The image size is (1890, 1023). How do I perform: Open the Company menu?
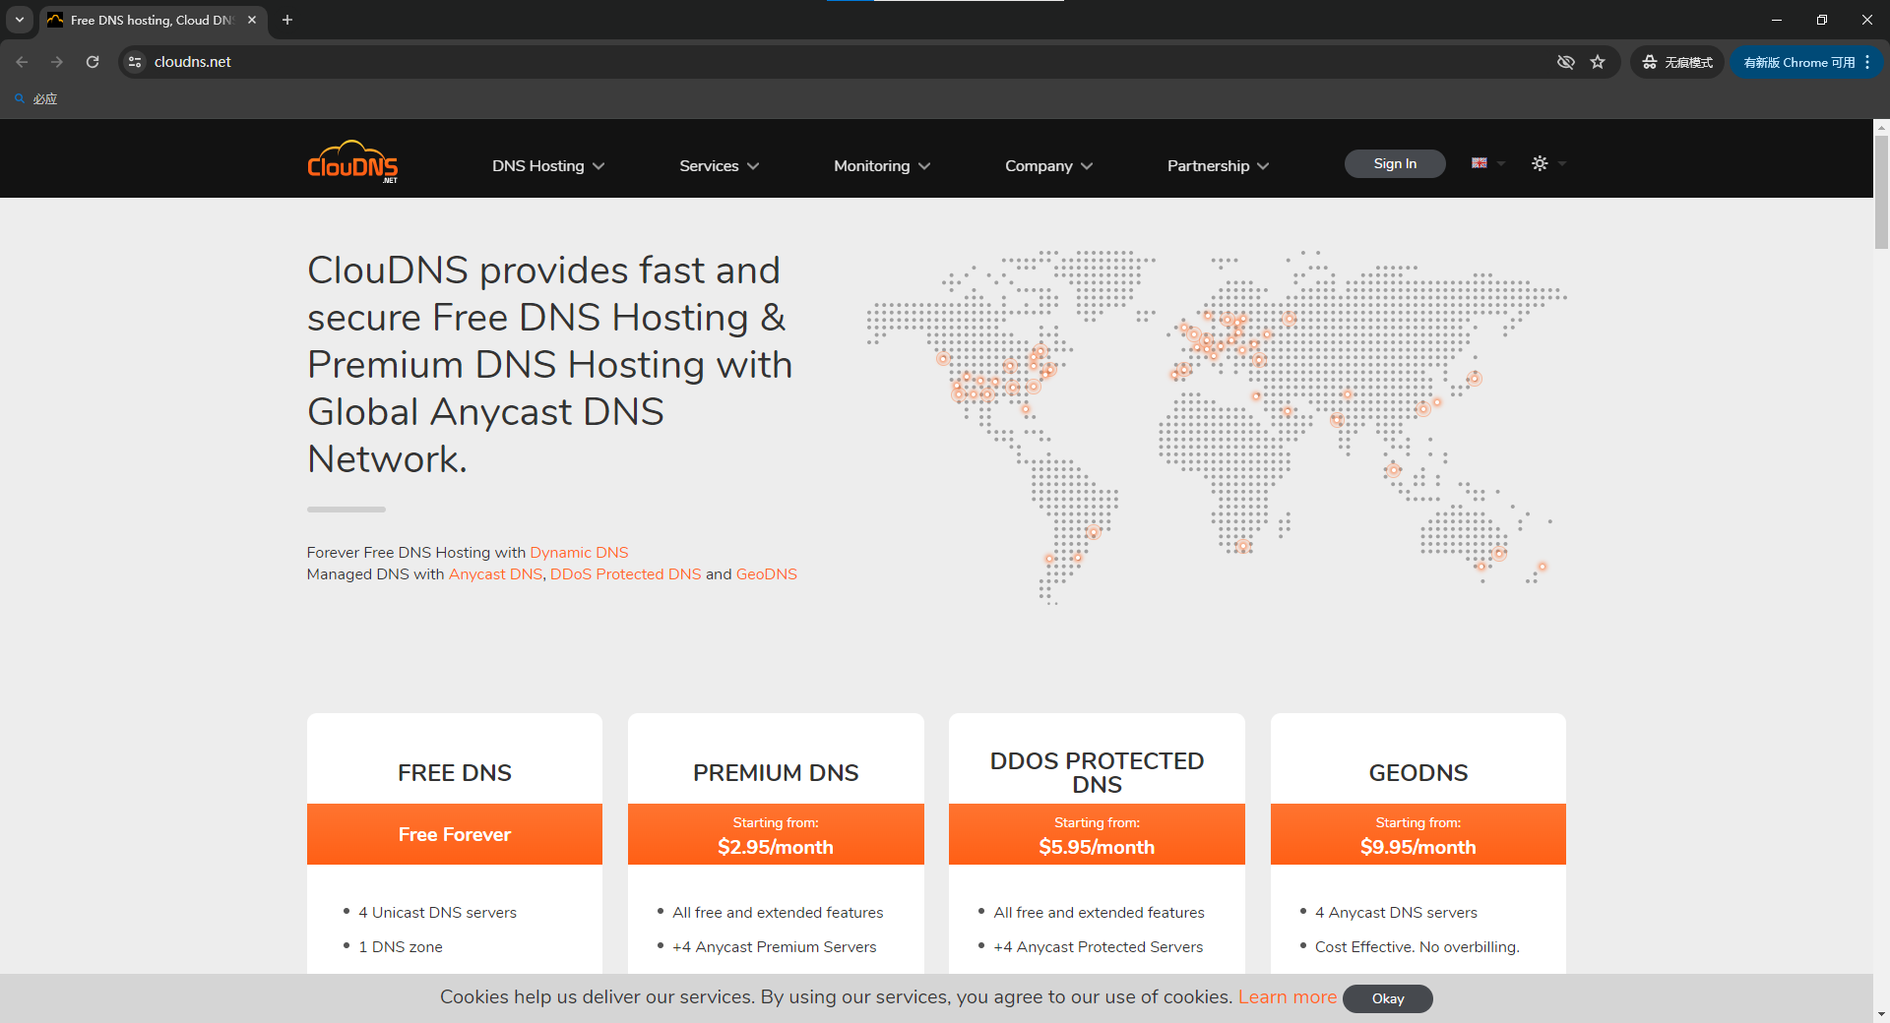pyautogui.click(x=1049, y=165)
